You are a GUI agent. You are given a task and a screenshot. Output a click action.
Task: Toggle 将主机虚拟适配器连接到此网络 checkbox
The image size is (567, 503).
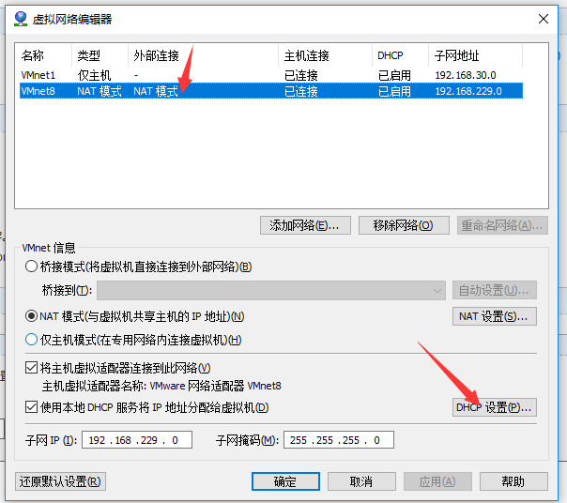(x=32, y=368)
